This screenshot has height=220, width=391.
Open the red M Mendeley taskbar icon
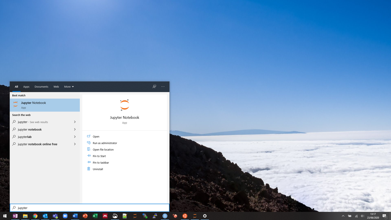coord(105,216)
